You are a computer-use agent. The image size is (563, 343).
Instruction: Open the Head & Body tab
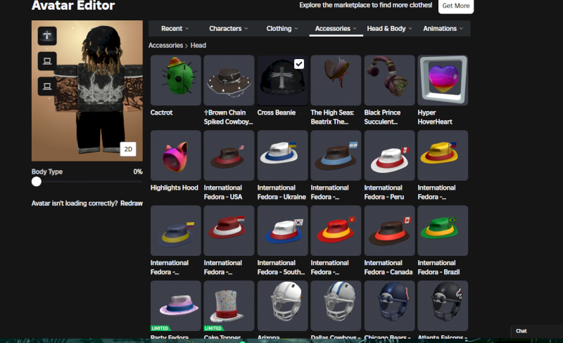389,29
